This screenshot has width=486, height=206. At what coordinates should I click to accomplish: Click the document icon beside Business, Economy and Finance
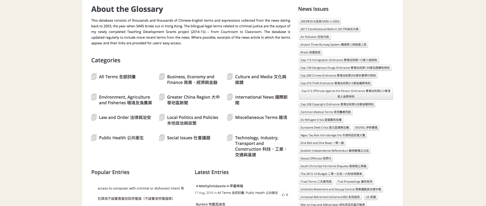(x=162, y=77)
